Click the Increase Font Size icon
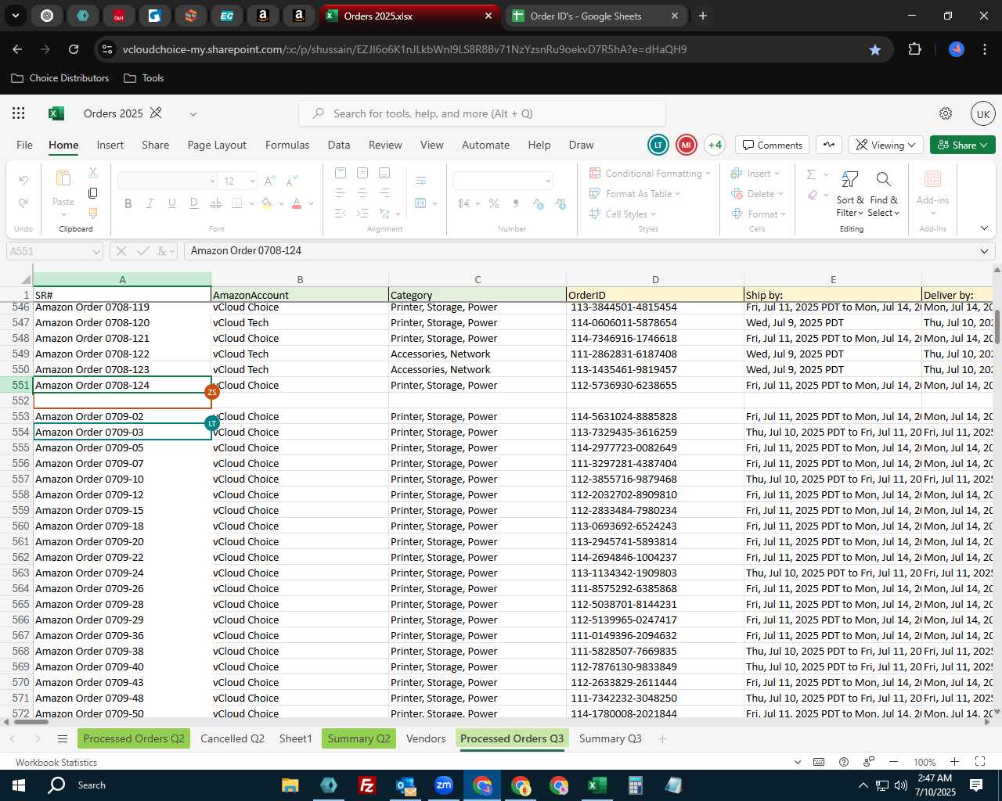This screenshot has height=801, width=1002. (270, 181)
